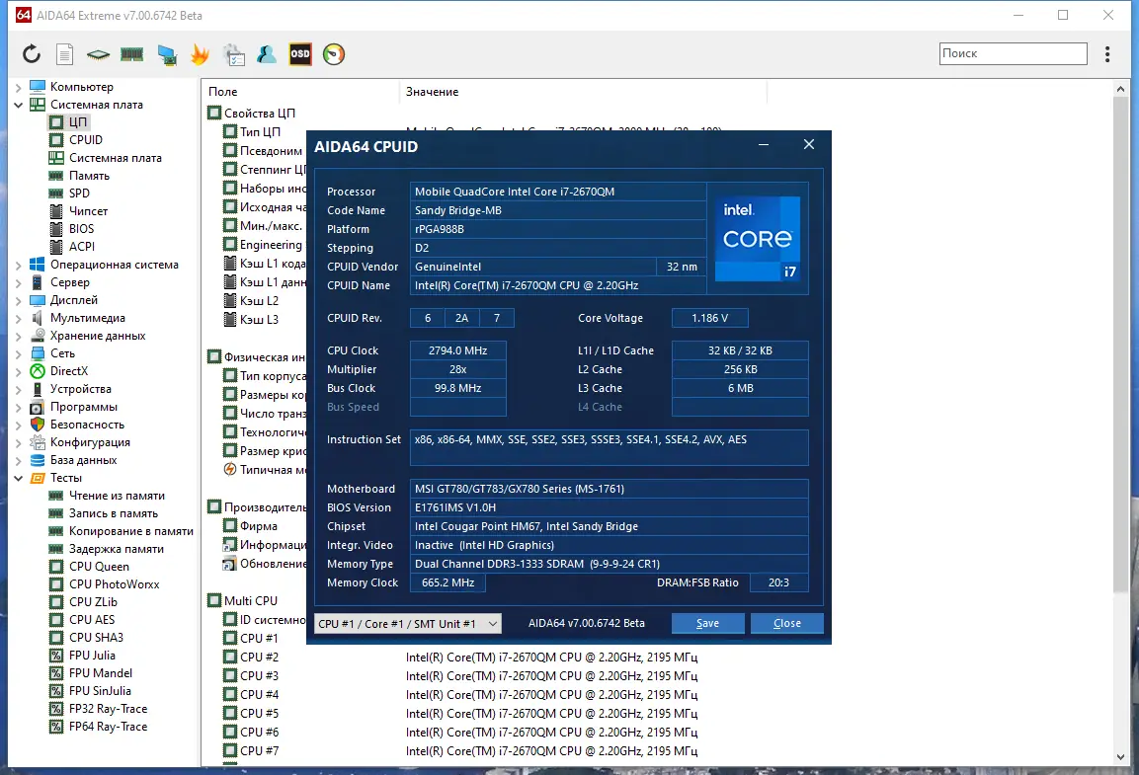Image resolution: width=1139 pixels, height=775 pixels.
Task: Click the search field Поиск
Action: point(1013,53)
